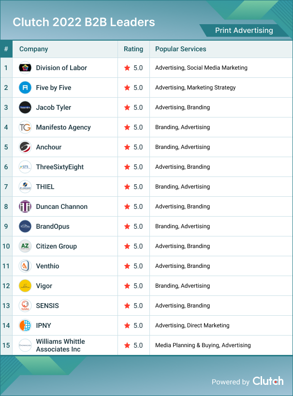Click the Company column header
This screenshot has height=396, width=293.
pos(34,49)
